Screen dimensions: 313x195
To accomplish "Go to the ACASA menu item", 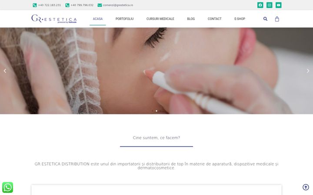I will (98, 19).
